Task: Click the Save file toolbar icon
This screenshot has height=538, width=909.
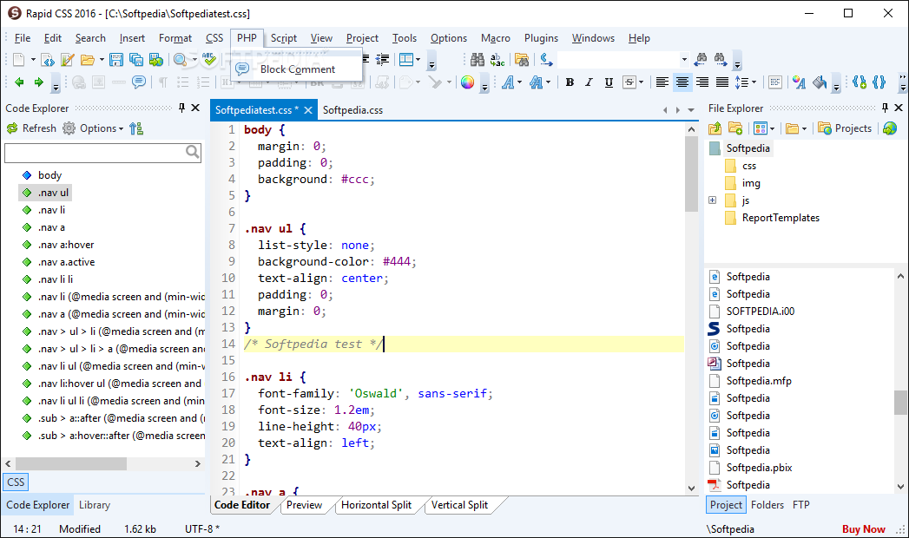Action: (x=117, y=60)
